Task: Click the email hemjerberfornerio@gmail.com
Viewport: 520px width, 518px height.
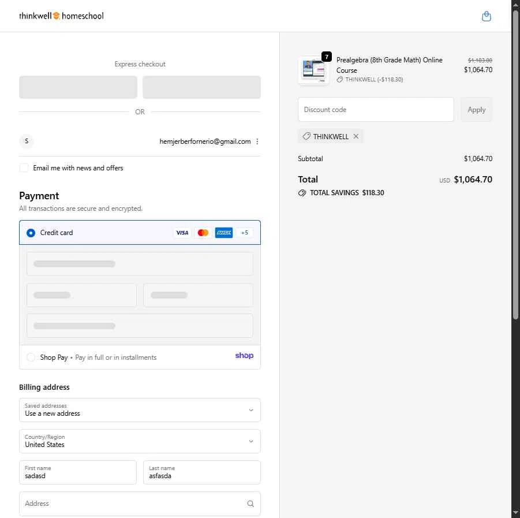Action: (205, 141)
